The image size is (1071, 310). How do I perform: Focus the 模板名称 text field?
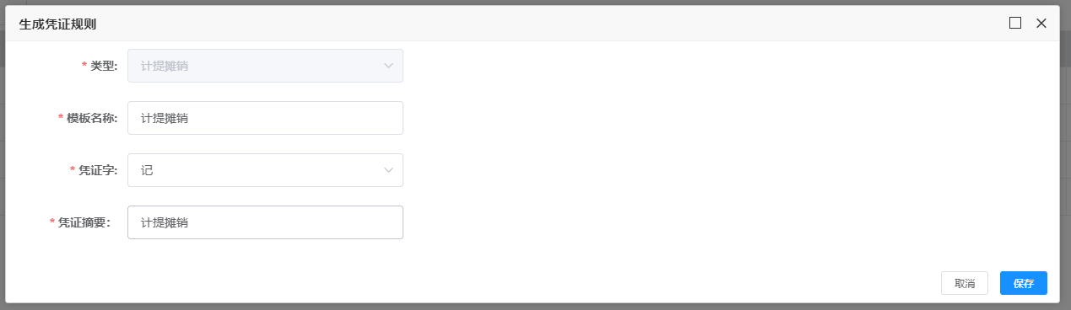pyautogui.click(x=265, y=118)
